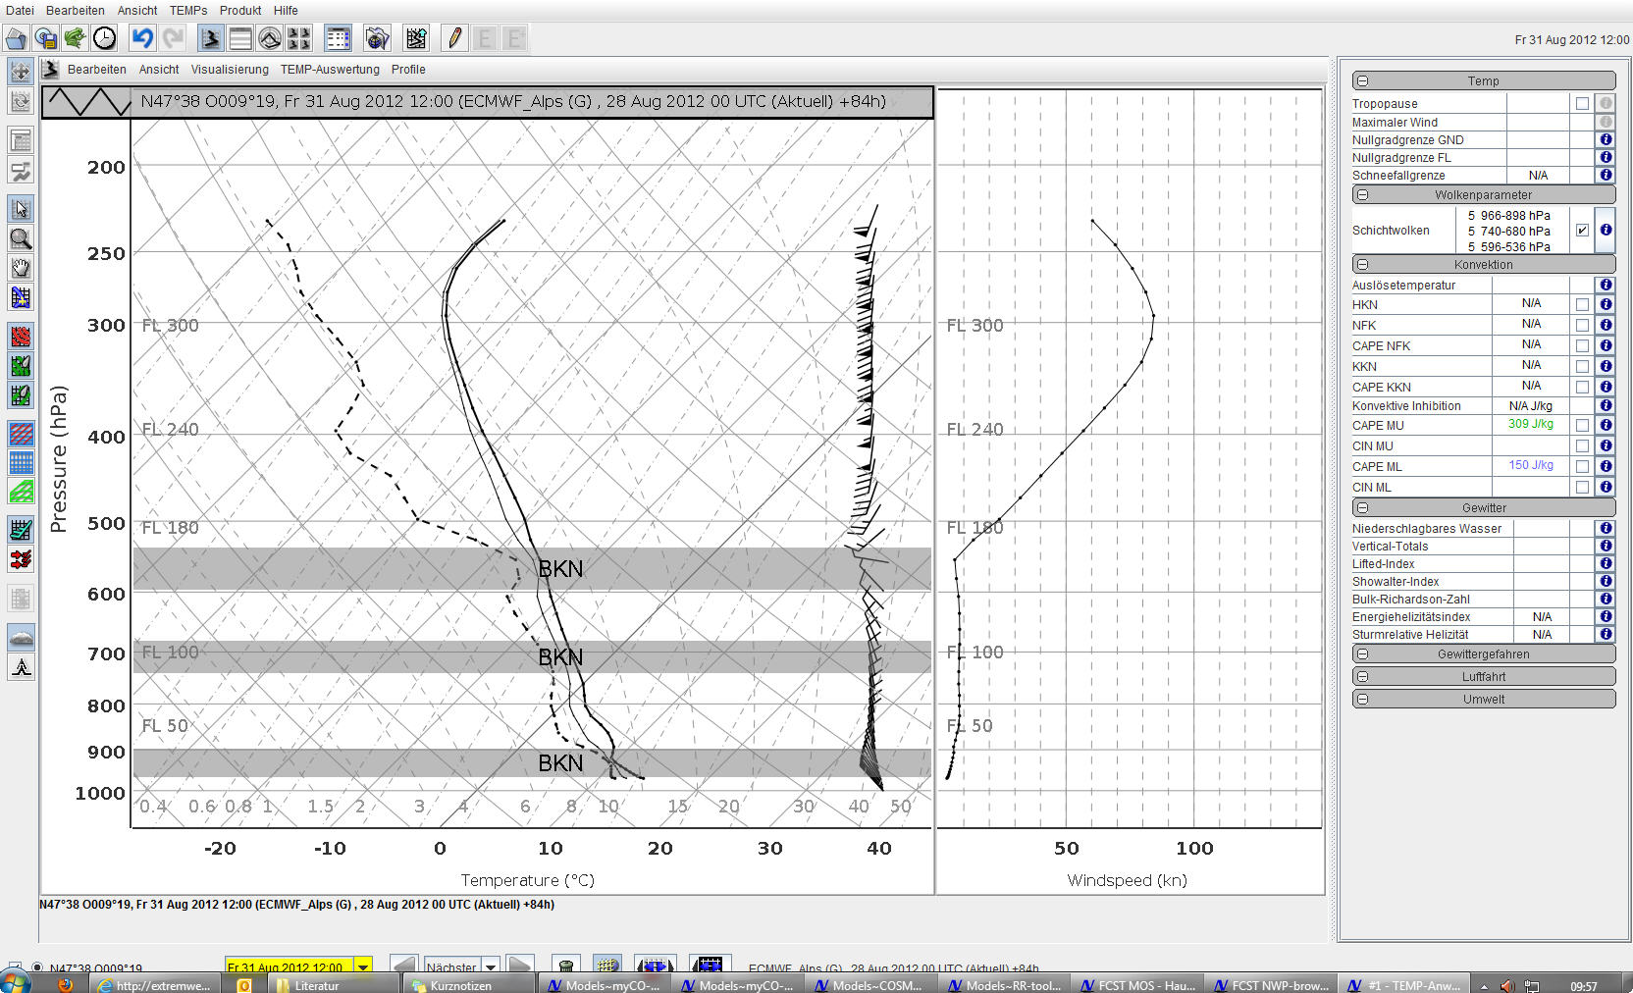Screen dimensions: 1633x993
Task: Open the Visualisierung menu
Action: click(230, 70)
